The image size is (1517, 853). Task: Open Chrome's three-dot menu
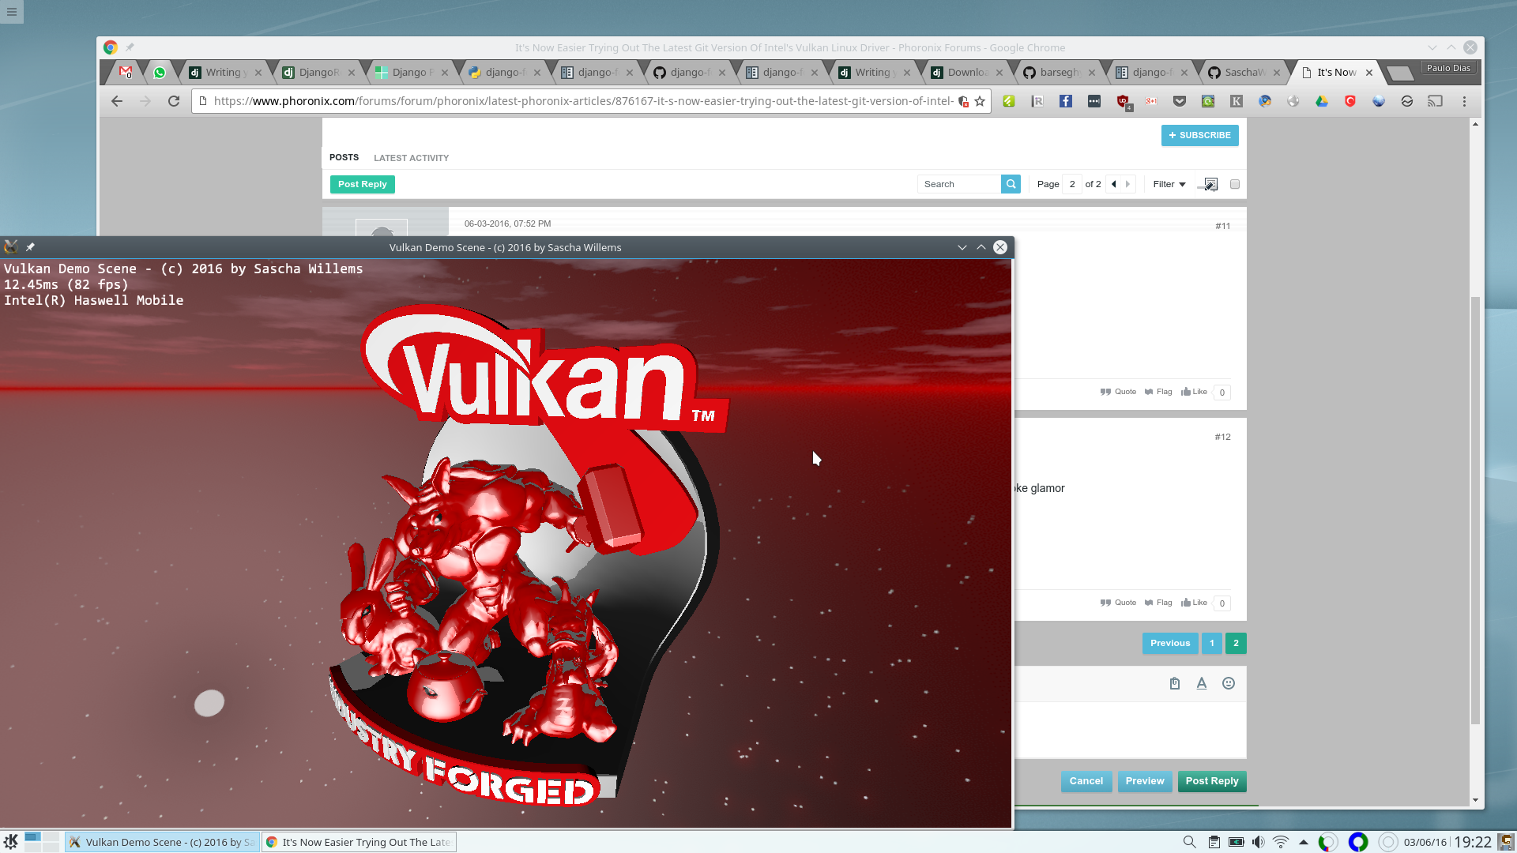(x=1464, y=101)
